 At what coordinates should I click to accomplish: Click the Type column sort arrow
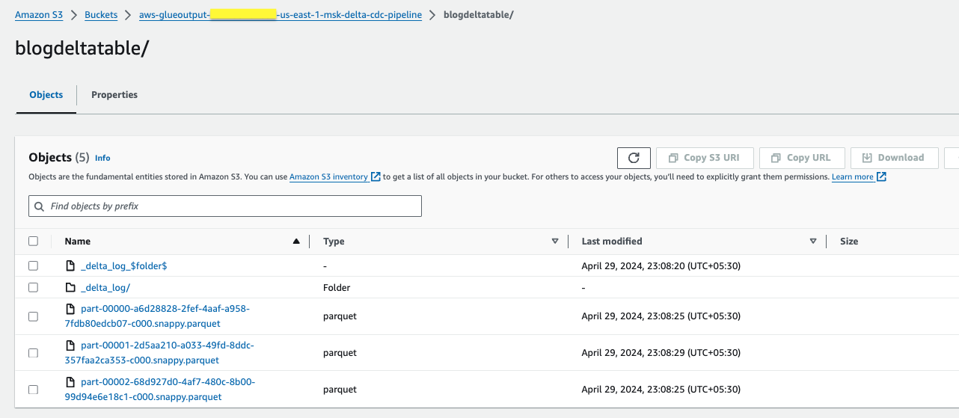[555, 242]
